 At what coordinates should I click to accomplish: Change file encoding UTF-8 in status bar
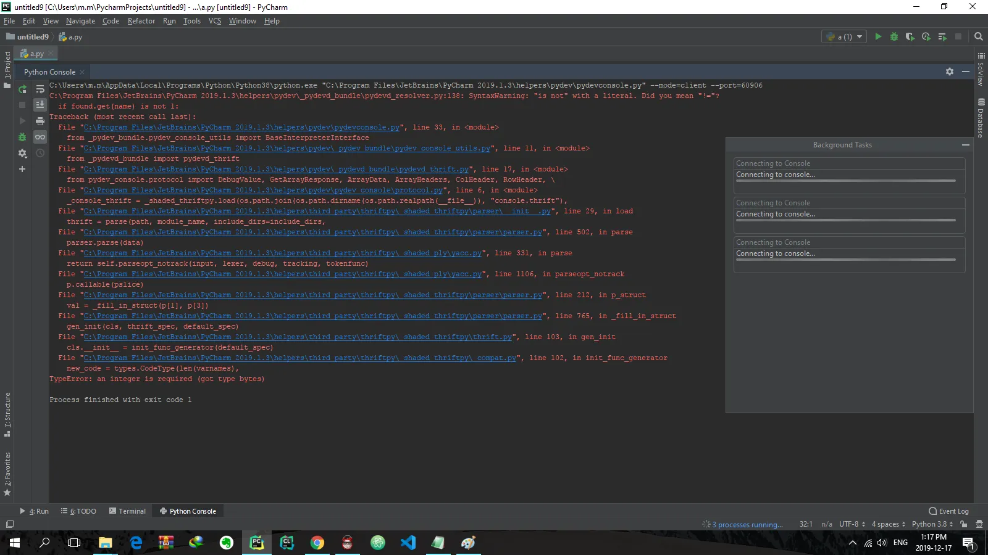(x=852, y=524)
